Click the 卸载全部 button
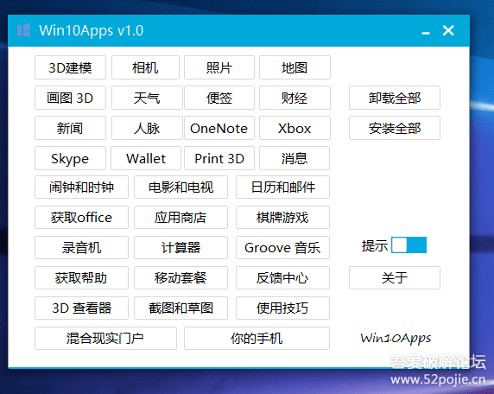This screenshot has height=394, width=494. click(395, 98)
